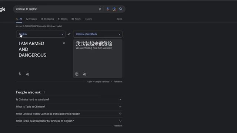Open the English source language dropdown
The image size is (237, 133).
coord(41,34)
